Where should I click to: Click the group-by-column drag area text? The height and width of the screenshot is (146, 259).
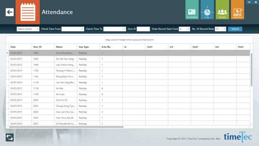129,40
